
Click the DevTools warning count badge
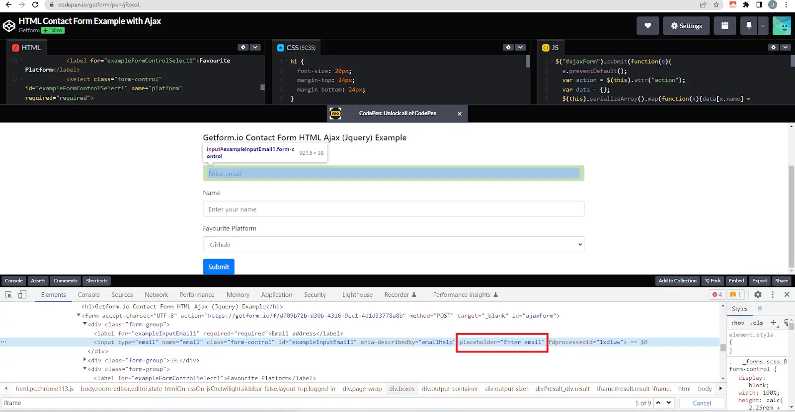coord(736,294)
